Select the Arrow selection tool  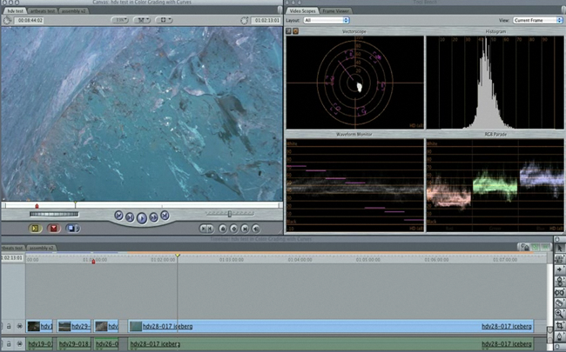[x=560, y=249]
